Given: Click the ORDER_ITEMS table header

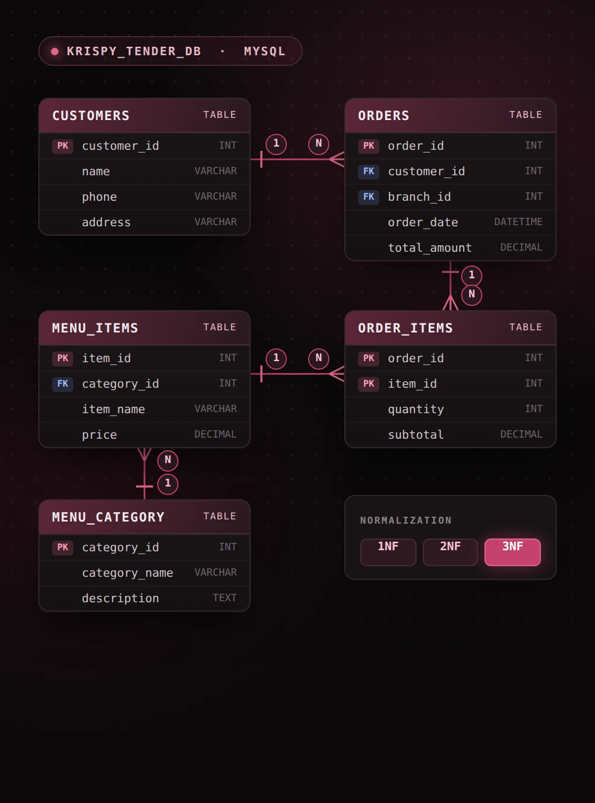Looking at the screenshot, I should [450, 328].
